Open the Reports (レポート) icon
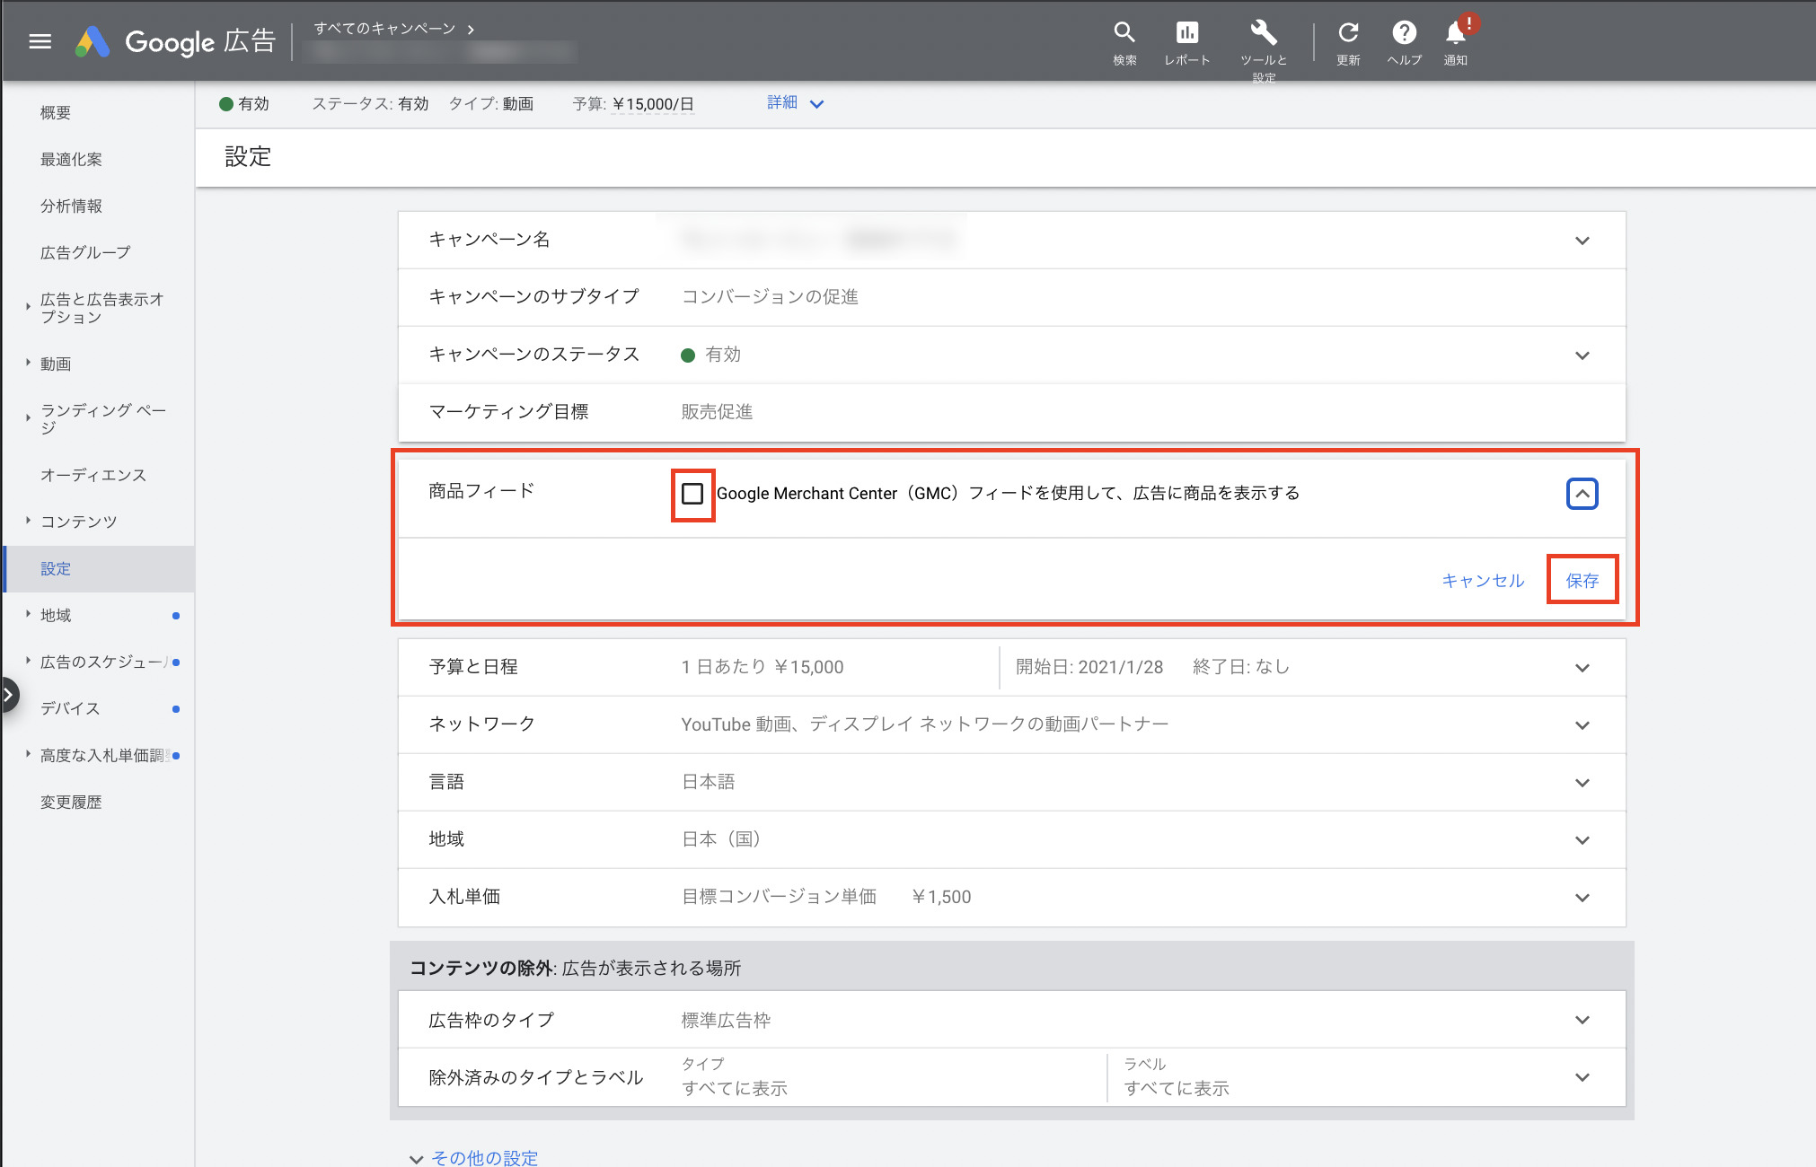This screenshot has width=1816, height=1167. click(1186, 33)
